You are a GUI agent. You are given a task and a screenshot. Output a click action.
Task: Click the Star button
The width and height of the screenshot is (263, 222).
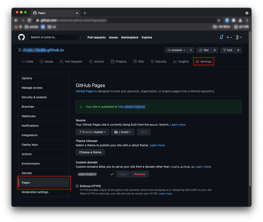tap(204, 50)
